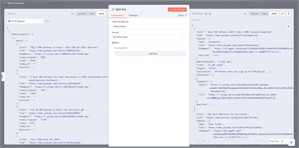This screenshot has width=299, height=148.
Task: Expand the Include 'No Other Fields' dropdown
Action: (x=149, y=37)
